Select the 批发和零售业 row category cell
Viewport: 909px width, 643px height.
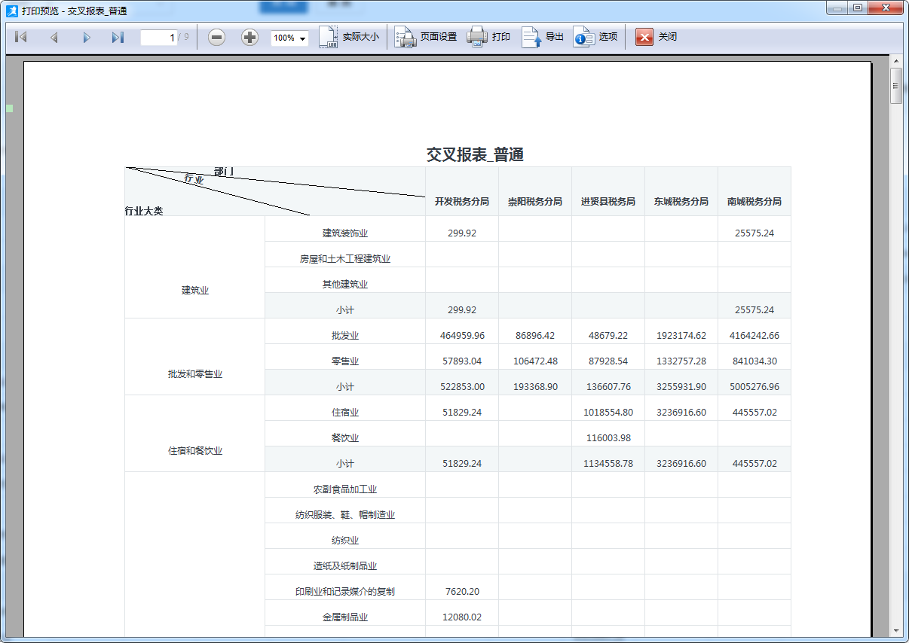(194, 373)
